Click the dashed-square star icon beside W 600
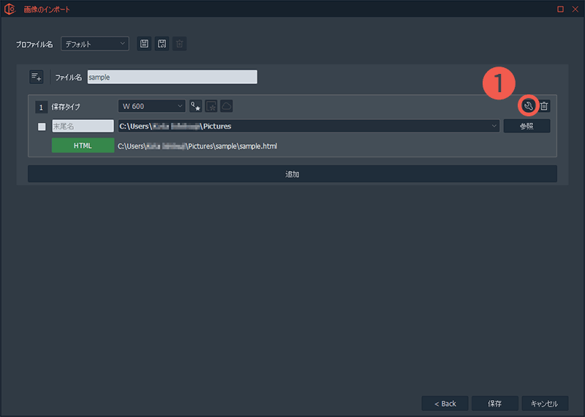 pos(211,106)
